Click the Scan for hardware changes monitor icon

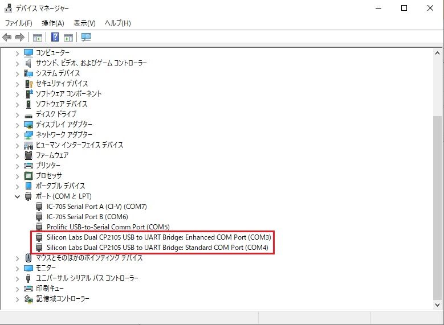pyautogui.click(x=86, y=37)
